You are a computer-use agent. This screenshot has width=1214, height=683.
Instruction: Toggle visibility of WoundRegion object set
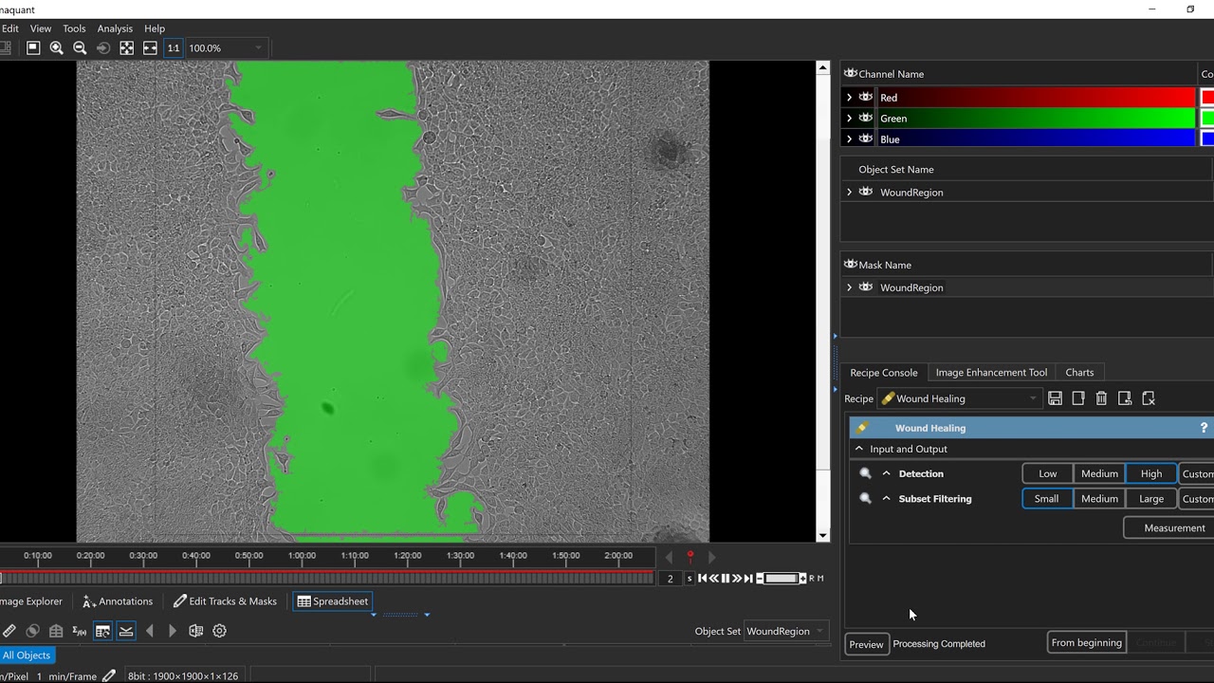pos(866,192)
